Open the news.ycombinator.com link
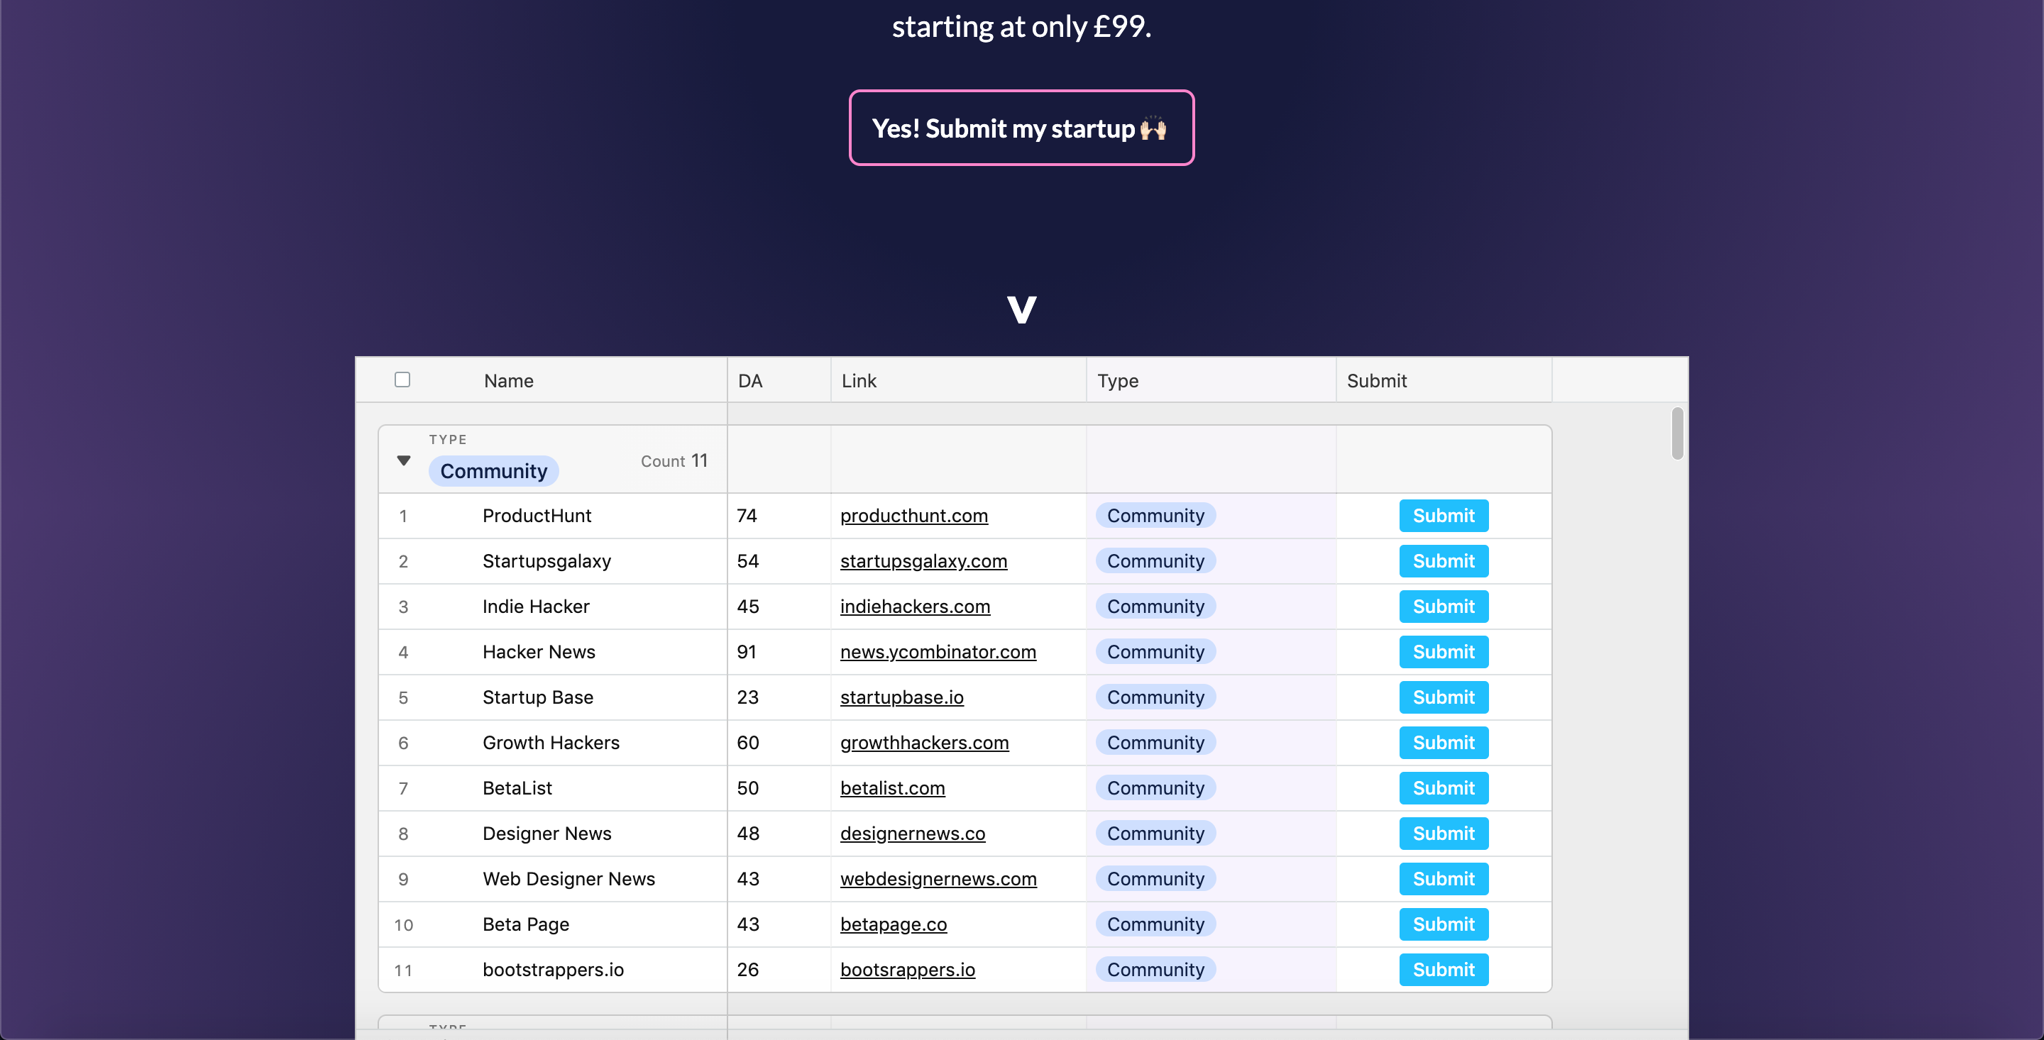Image resolution: width=2044 pixels, height=1040 pixels. pos(938,652)
